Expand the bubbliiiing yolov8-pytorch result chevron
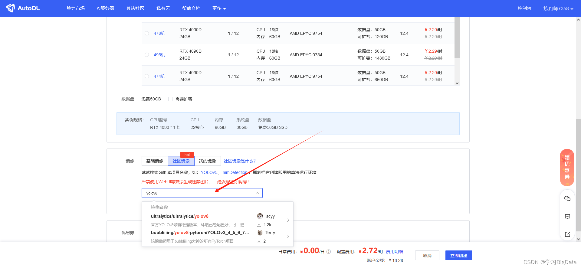The width and height of the screenshot is (581, 268). click(x=288, y=237)
